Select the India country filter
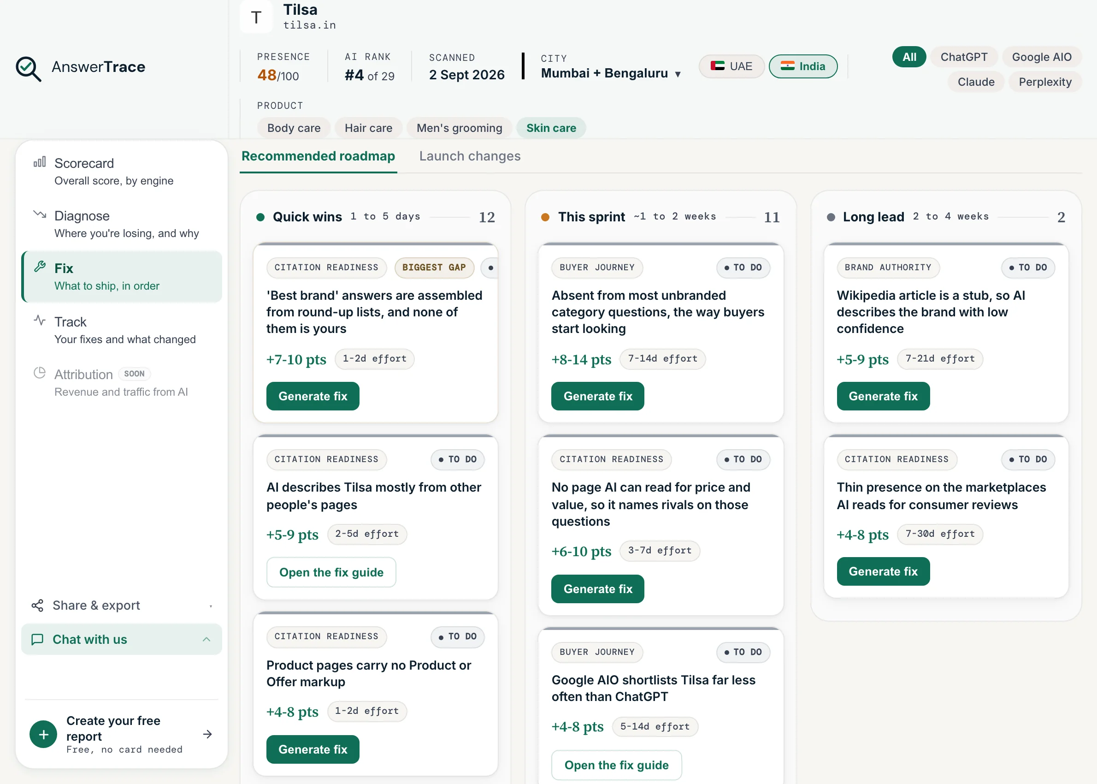 point(803,66)
